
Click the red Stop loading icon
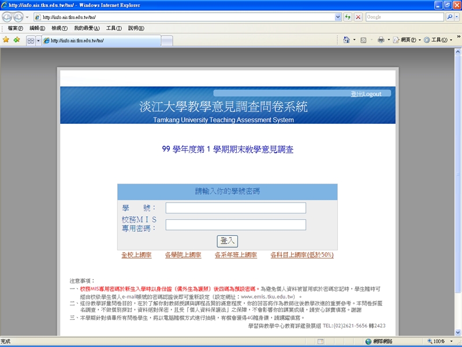click(x=359, y=17)
